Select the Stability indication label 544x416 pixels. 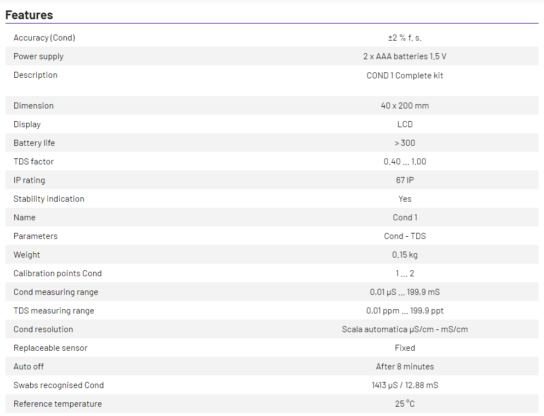pos(49,199)
